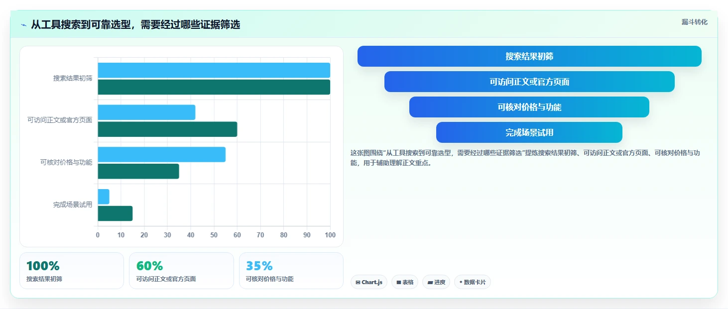Click the 完成场景试用 y-axis label
Screen dimensions: 728x309
73,205
